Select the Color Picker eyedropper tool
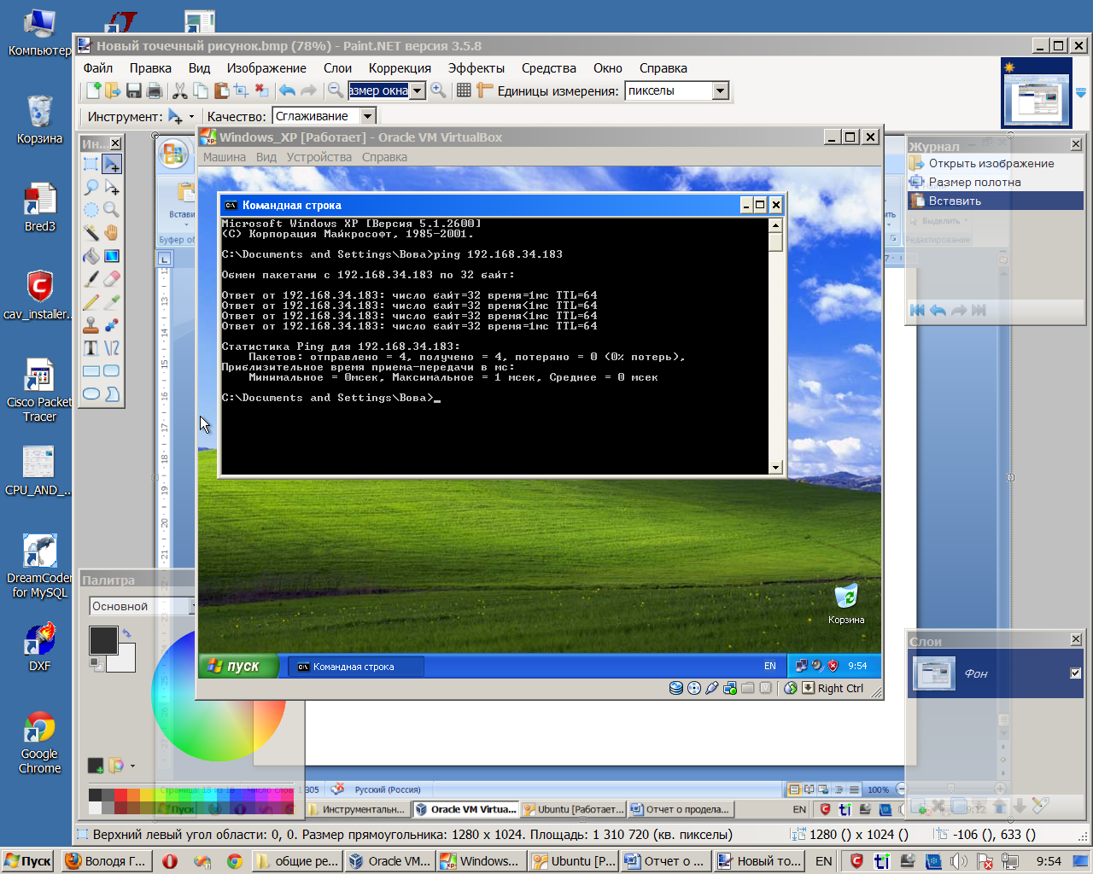1093x874 pixels. click(x=112, y=302)
